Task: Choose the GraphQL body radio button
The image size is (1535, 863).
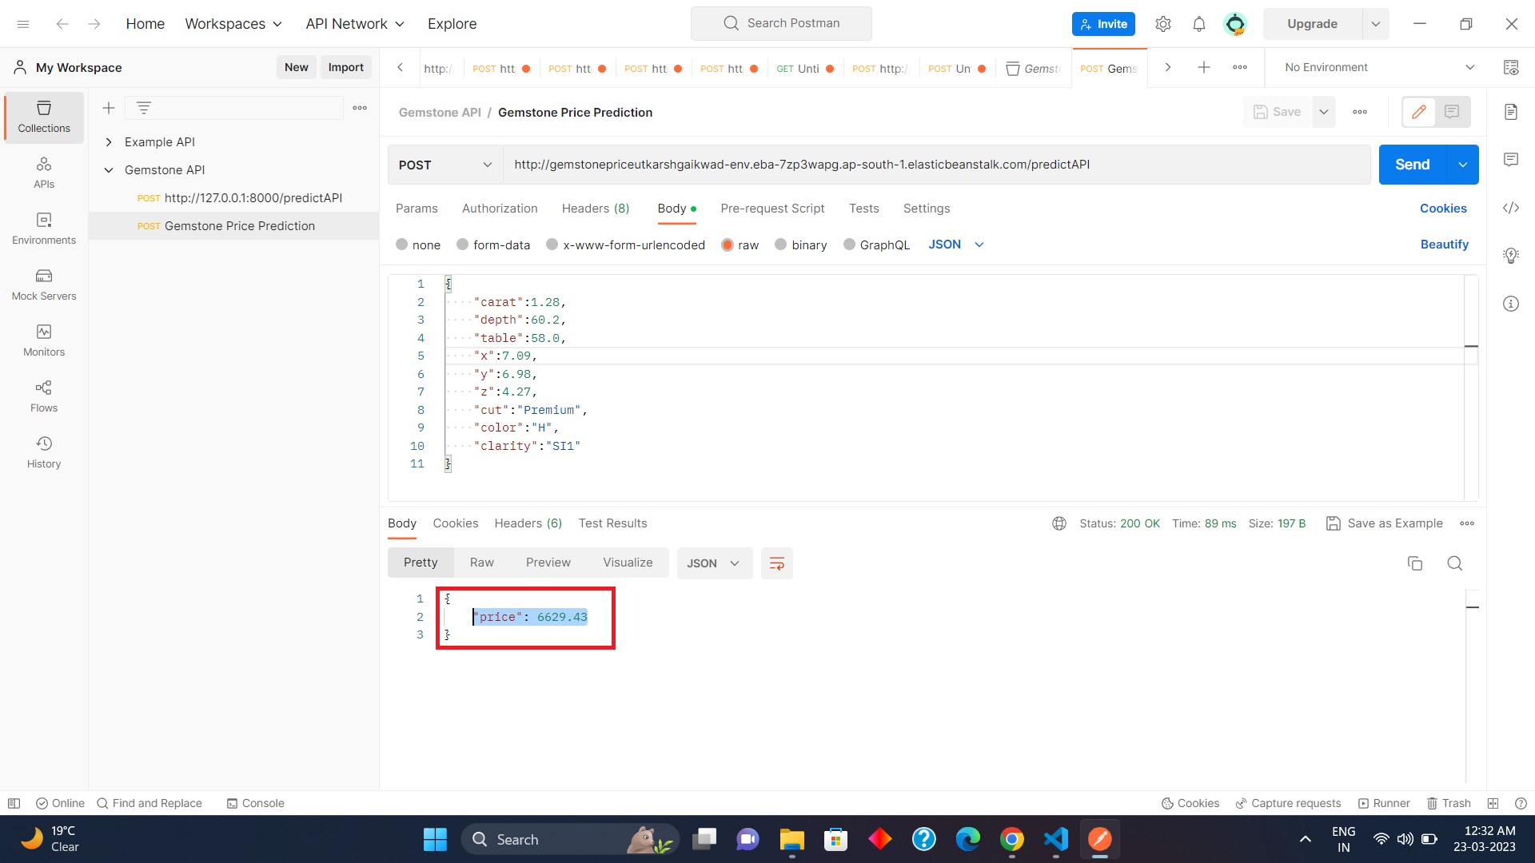Action: coord(849,245)
